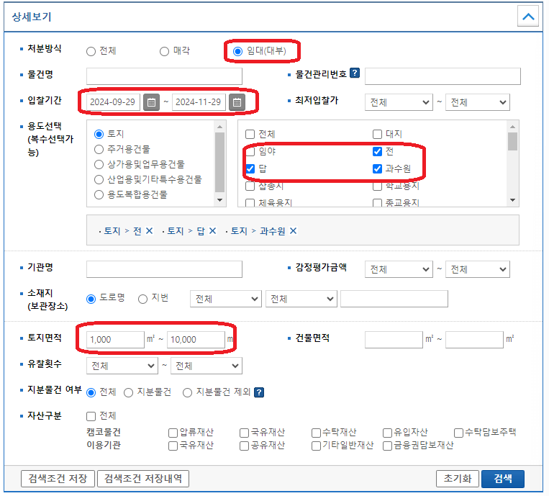The image size is (549, 496).
Task: Open the 감정평가금액 minimum dropdown
Action: point(399,269)
